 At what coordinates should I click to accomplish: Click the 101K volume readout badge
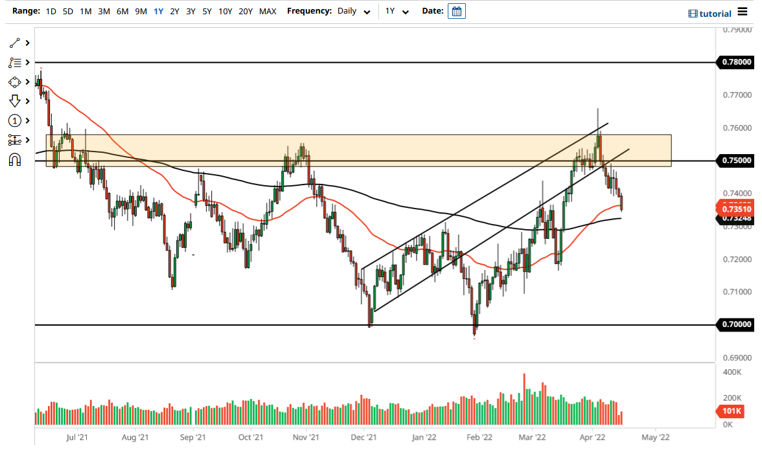coord(730,411)
